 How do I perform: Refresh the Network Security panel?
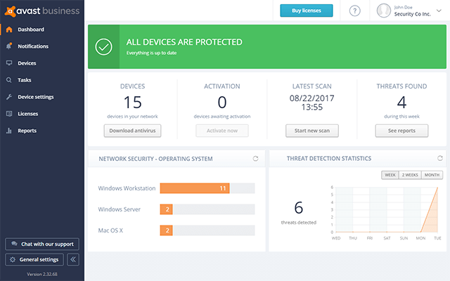click(256, 159)
